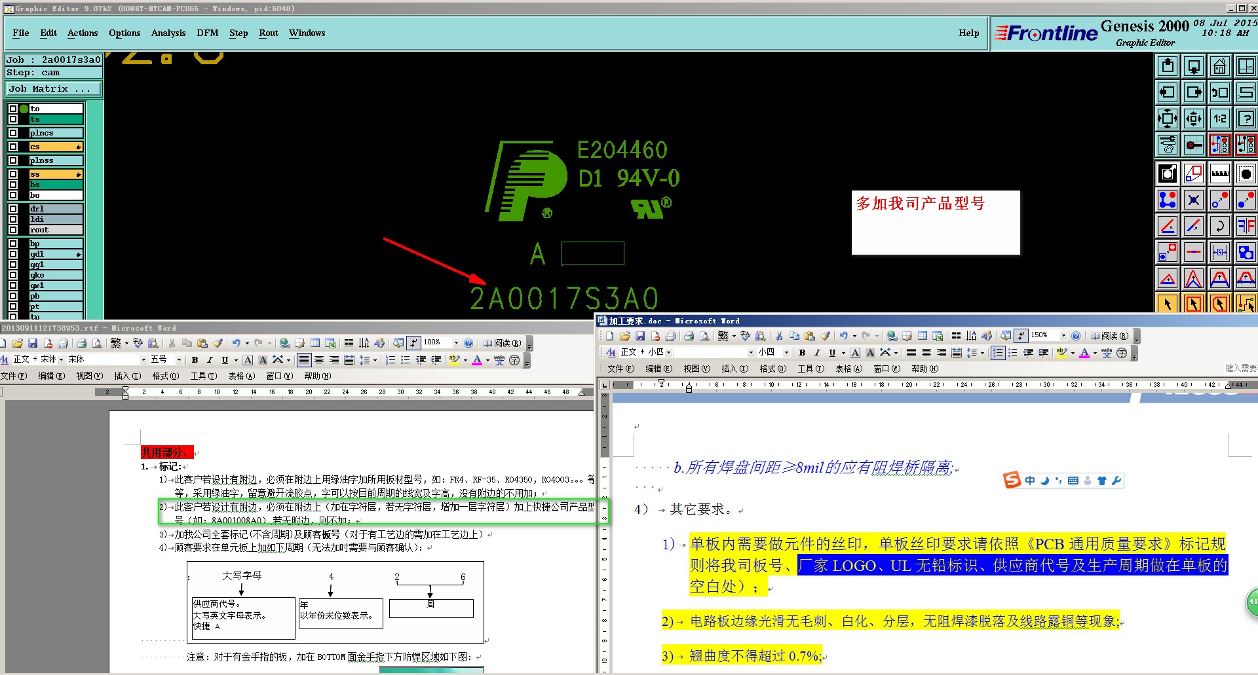Expand font color dropdown arrow in 加工要求.doc window
Image resolution: width=1258 pixels, height=675 pixels.
pos(1095,353)
